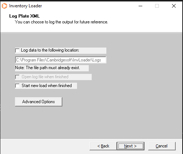
Task: Open the Advanced Options dialog
Action: point(39,102)
